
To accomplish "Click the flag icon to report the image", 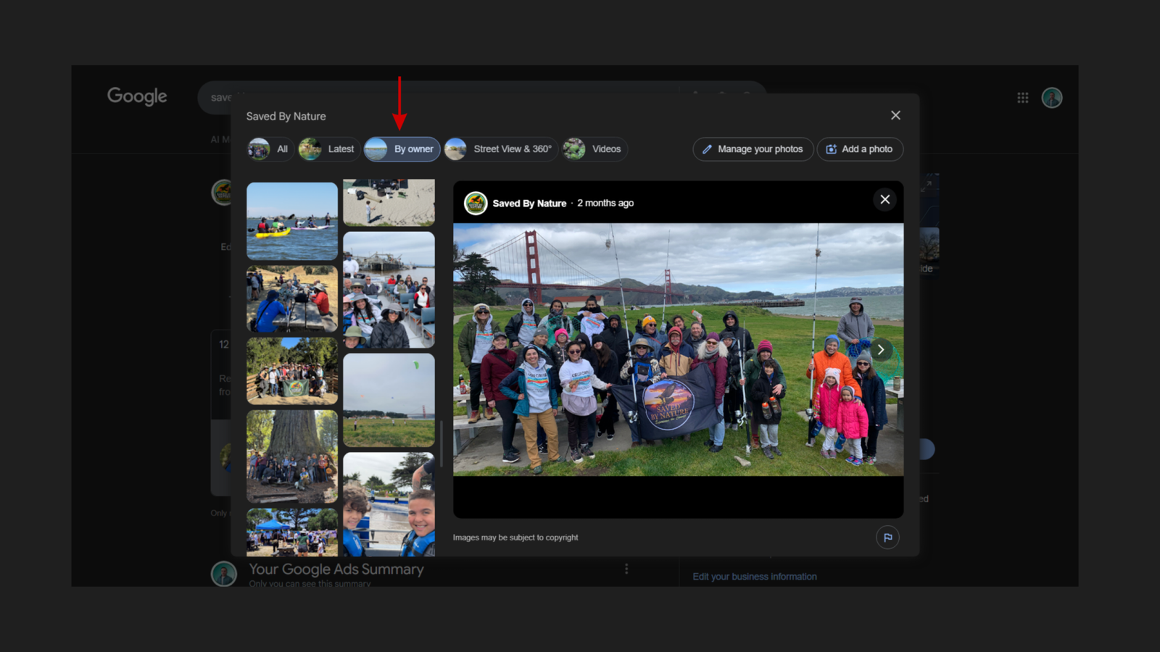I will point(887,537).
